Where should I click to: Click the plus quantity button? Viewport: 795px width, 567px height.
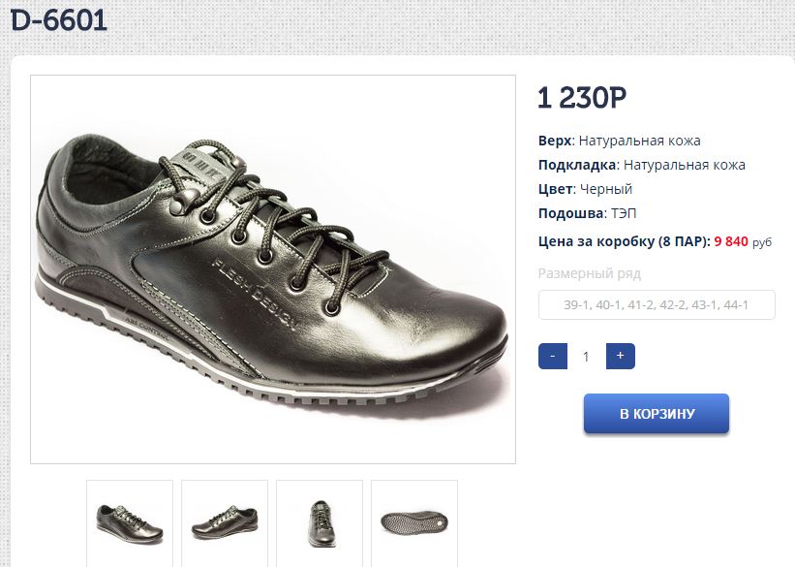(620, 356)
